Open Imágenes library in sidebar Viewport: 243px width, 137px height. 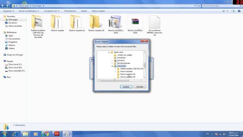click(x=13, y=42)
